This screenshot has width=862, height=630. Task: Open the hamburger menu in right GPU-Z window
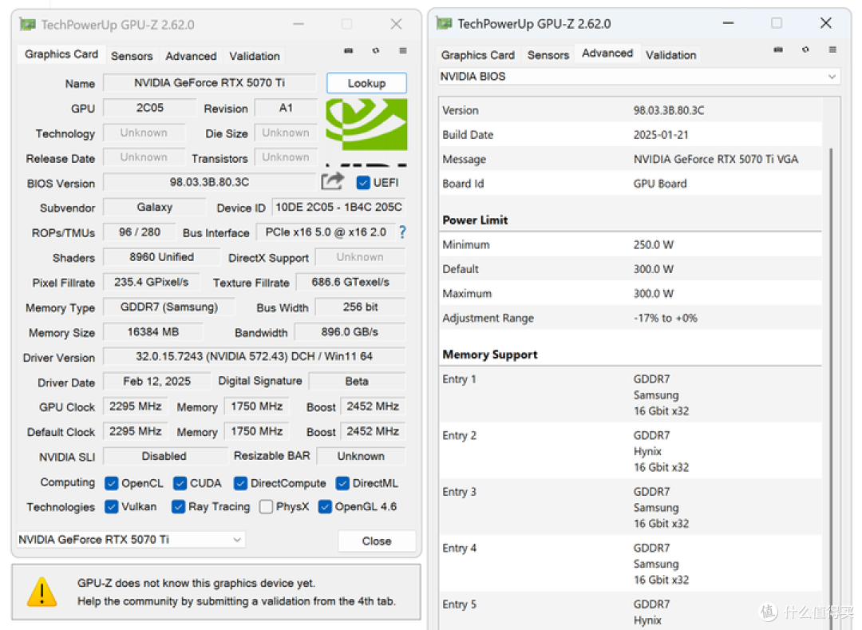point(832,50)
